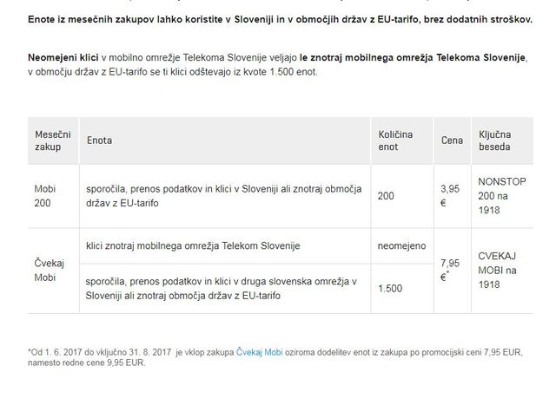This screenshot has height=405, width=556.
Task: Click the promotional price footnote text
Action: coord(275,357)
